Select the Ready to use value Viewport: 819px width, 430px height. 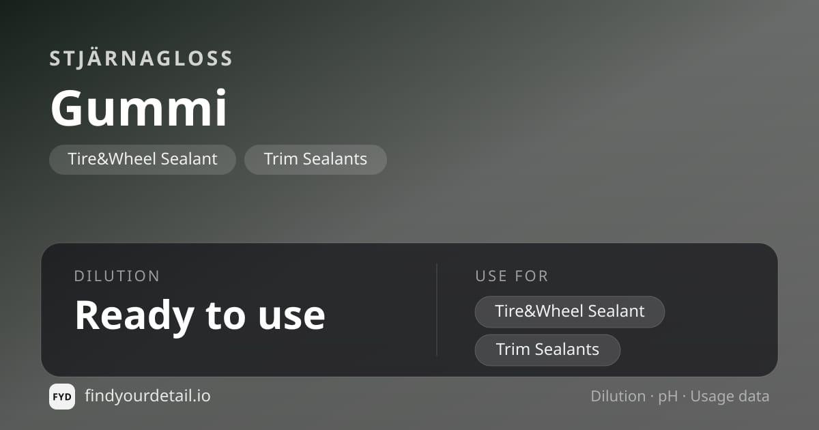[x=200, y=315]
